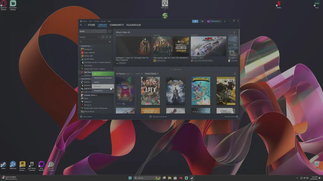
Task: Click the recent activity clock filter
Action: point(107,37)
